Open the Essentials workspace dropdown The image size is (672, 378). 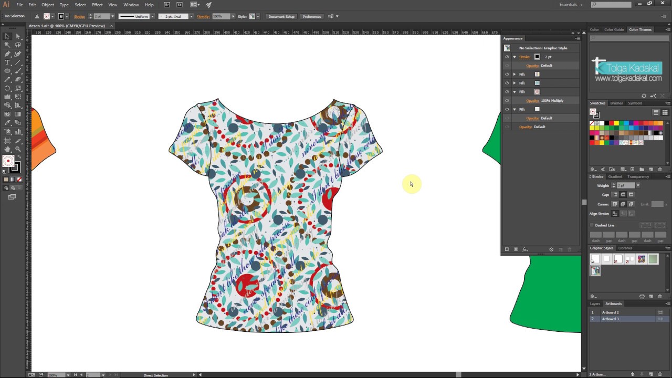pyautogui.click(x=571, y=5)
